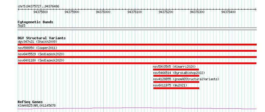Open variant nsv6405529 (Sedlazeck2020) label

41,54
